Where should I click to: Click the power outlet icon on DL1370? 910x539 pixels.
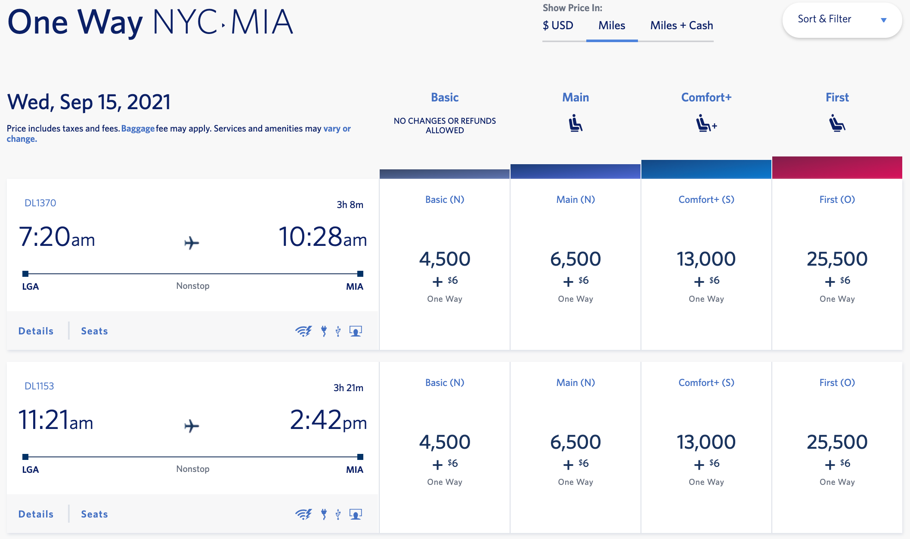click(324, 331)
